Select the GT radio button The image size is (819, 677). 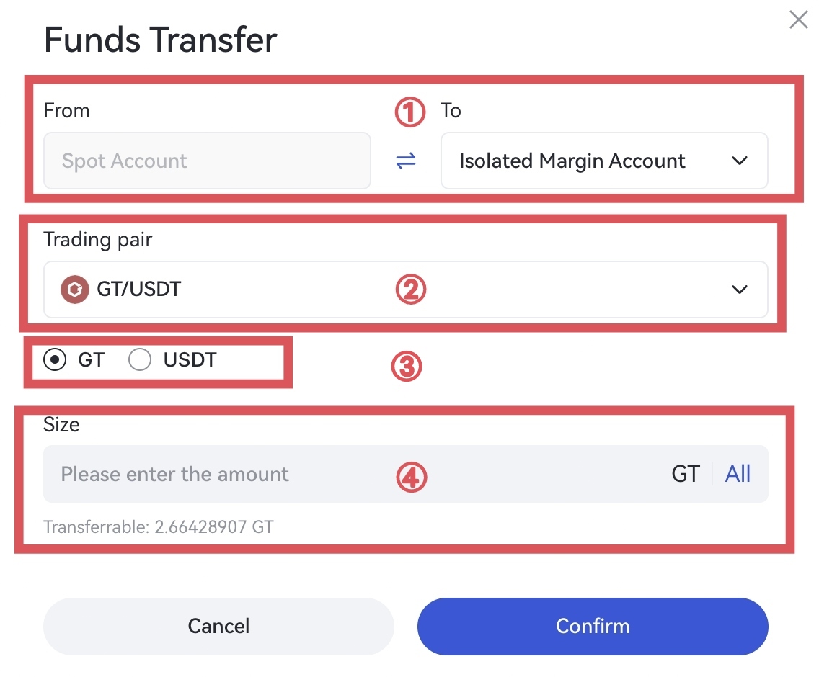[55, 359]
